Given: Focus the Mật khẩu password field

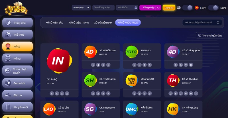Looking at the screenshot, I should coord(127,8).
